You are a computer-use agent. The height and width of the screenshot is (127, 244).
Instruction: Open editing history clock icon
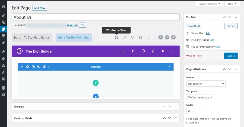(143, 51)
